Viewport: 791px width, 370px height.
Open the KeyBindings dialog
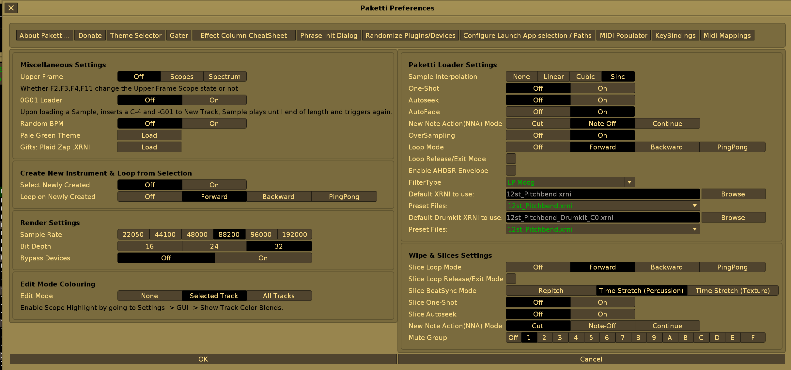675,36
